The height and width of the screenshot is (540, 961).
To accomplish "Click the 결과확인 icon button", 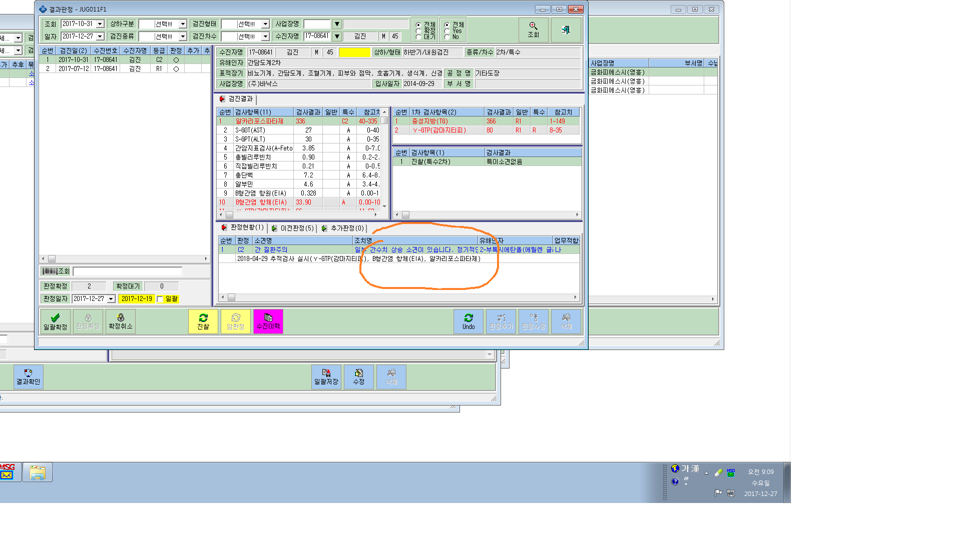I will click(28, 377).
